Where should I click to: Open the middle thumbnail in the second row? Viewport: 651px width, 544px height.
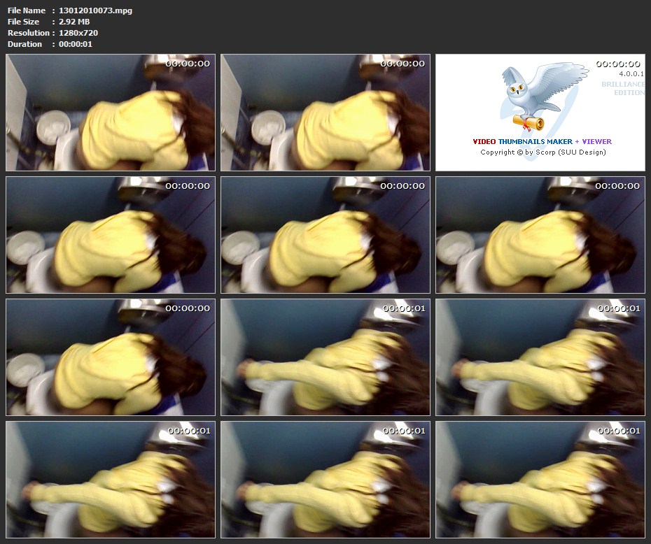(x=325, y=235)
